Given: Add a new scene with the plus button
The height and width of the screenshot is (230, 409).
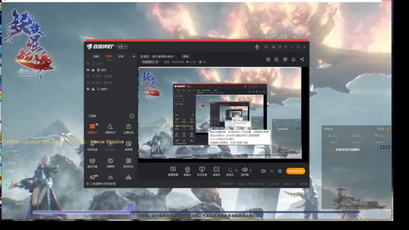Looking at the screenshot, I should click(134, 56).
